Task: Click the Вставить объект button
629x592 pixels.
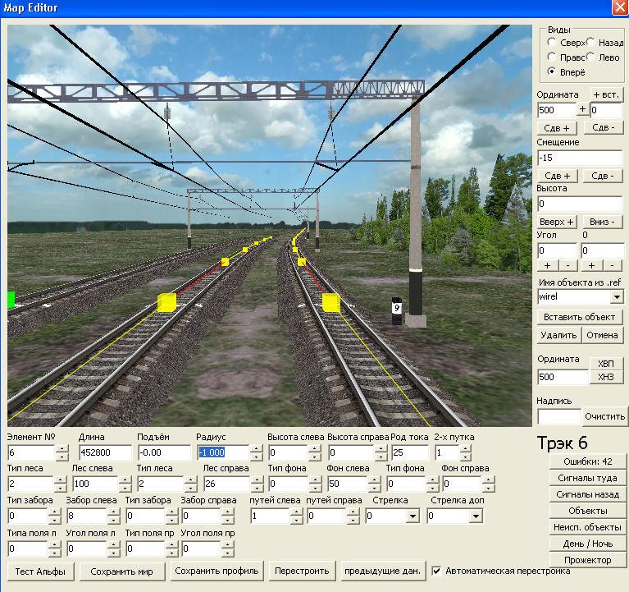Action: coord(580,317)
